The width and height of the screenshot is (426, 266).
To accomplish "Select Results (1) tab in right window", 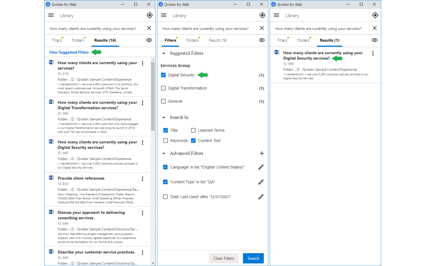I will click(329, 40).
